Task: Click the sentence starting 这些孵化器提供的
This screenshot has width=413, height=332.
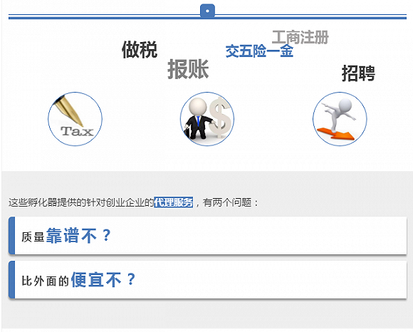Action: click(x=134, y=202)
